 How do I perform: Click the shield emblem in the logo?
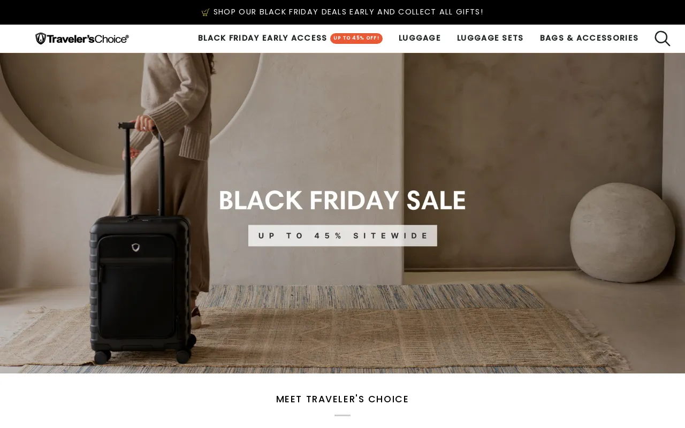tap(40, 39)
